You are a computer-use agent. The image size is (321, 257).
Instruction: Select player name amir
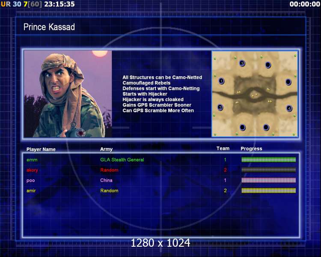(x=31, y=191)
